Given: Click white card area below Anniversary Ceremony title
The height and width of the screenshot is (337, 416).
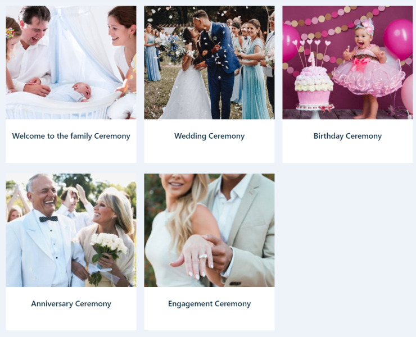Looking at the screenshot, I should click(71, 320).
